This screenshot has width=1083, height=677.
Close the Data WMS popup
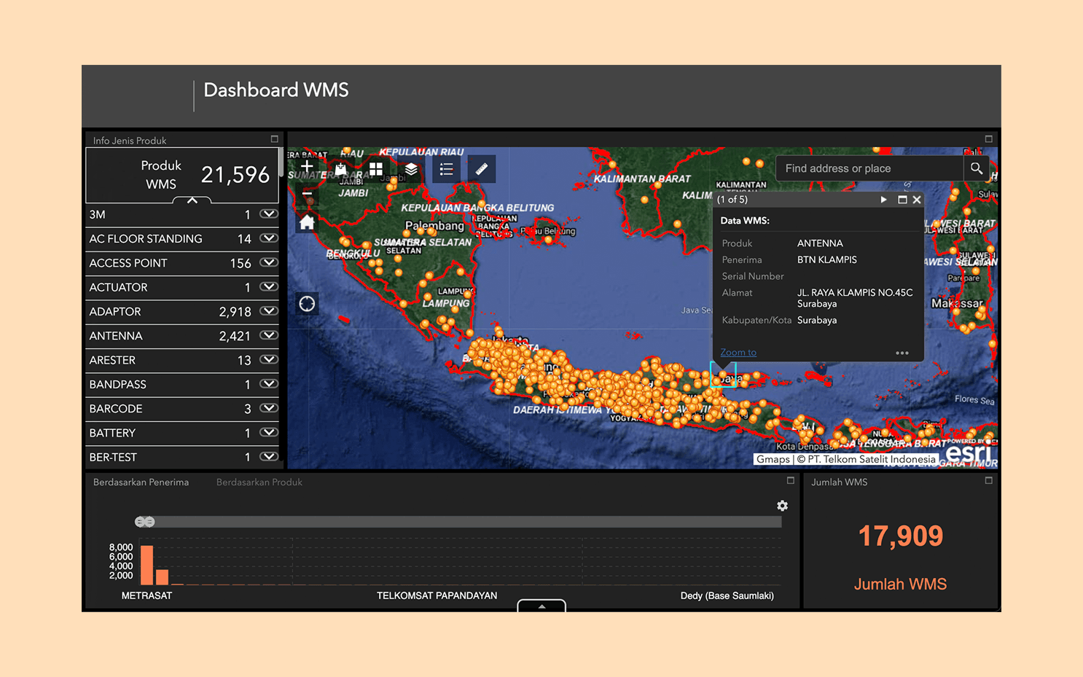point(917,200)
